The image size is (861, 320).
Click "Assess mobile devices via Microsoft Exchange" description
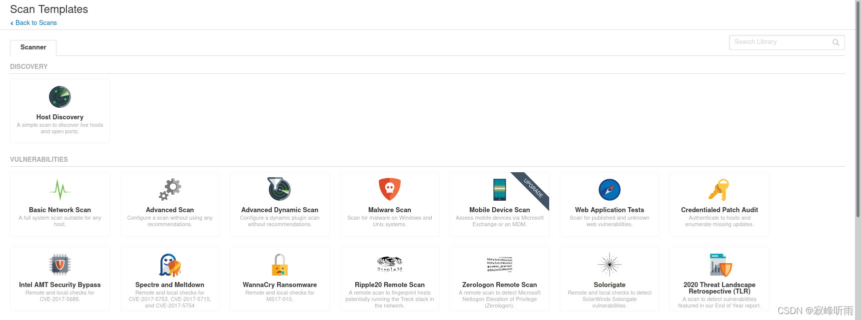coord(500,221)
